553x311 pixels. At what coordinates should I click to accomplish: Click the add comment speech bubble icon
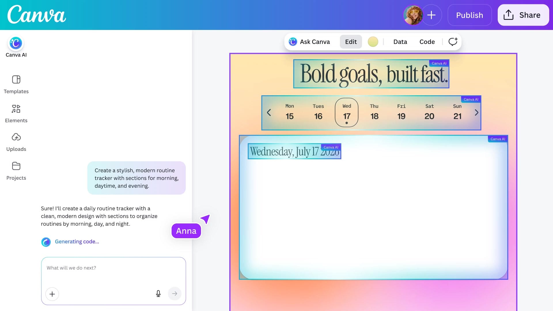[453, 42]
